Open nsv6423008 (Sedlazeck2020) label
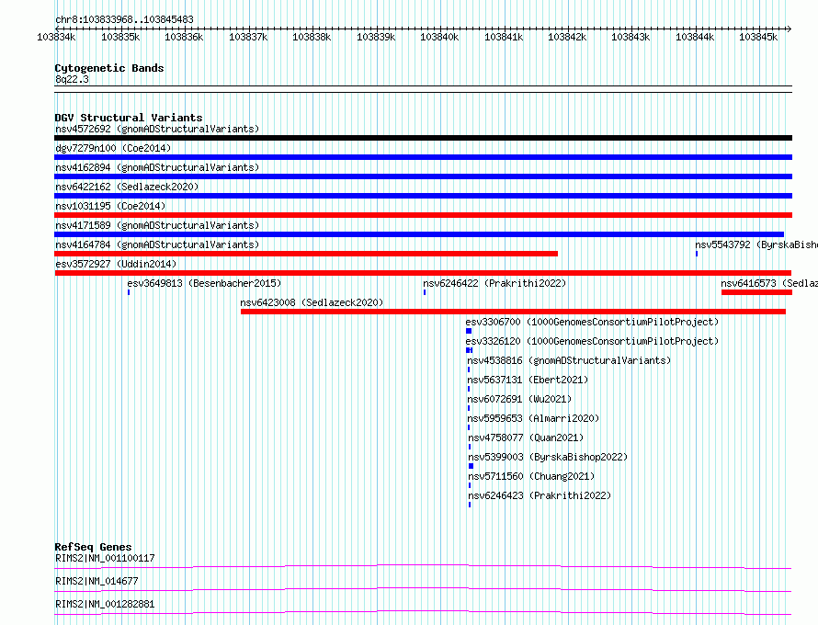 pyautogui.click(x=312, y=302)
